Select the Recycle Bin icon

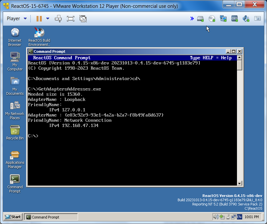[x=15, y=133]
